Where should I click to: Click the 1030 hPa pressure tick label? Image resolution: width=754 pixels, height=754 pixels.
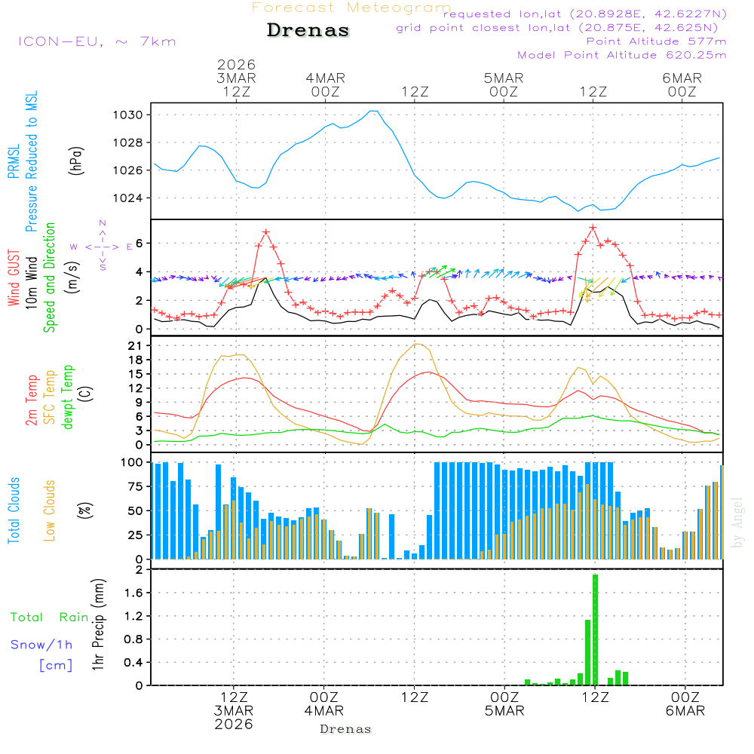[x=133, y=115]
